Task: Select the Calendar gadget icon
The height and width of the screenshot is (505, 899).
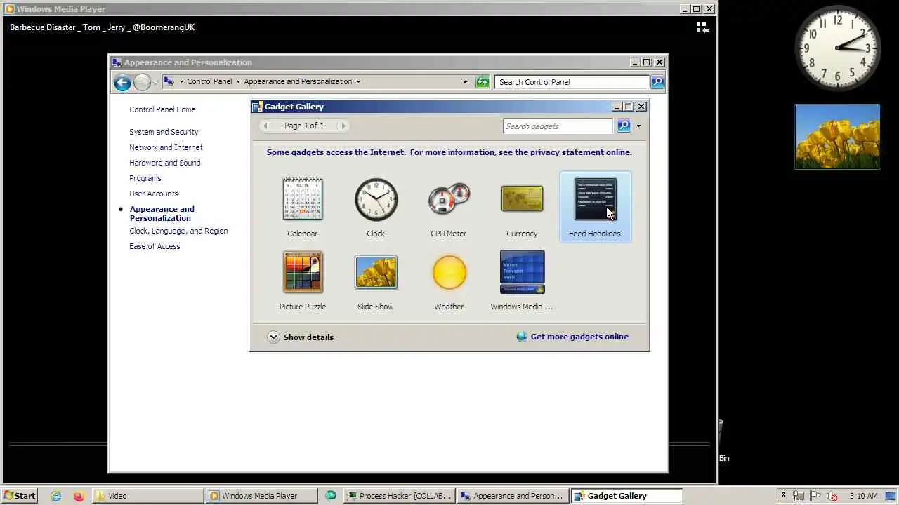Action: 303,200
